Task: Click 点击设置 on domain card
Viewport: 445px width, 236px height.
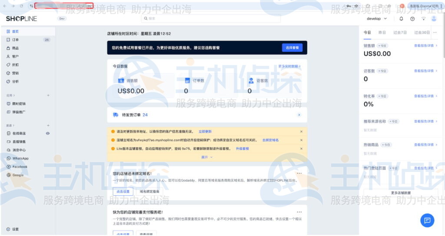Action: tap(123, 192)
